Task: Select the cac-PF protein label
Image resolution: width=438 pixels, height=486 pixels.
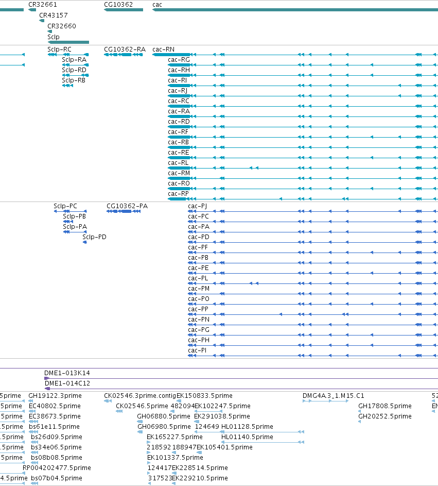Action: coord(198,247)
